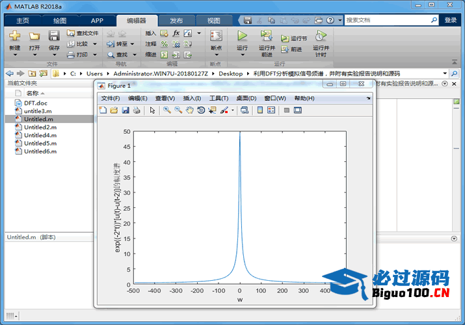Switch to the 视图 (View) tab

(213, 20)
